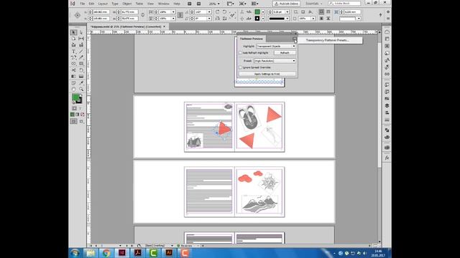The height and width of the screenshot is (258, 460).
Task: Select the Gradient Feather tool
Action: coord(81,77)
